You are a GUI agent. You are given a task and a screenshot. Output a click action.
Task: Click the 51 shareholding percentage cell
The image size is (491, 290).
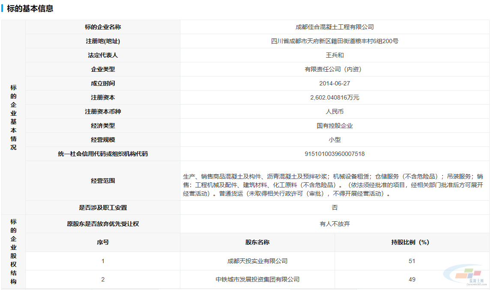click(412, 261)
